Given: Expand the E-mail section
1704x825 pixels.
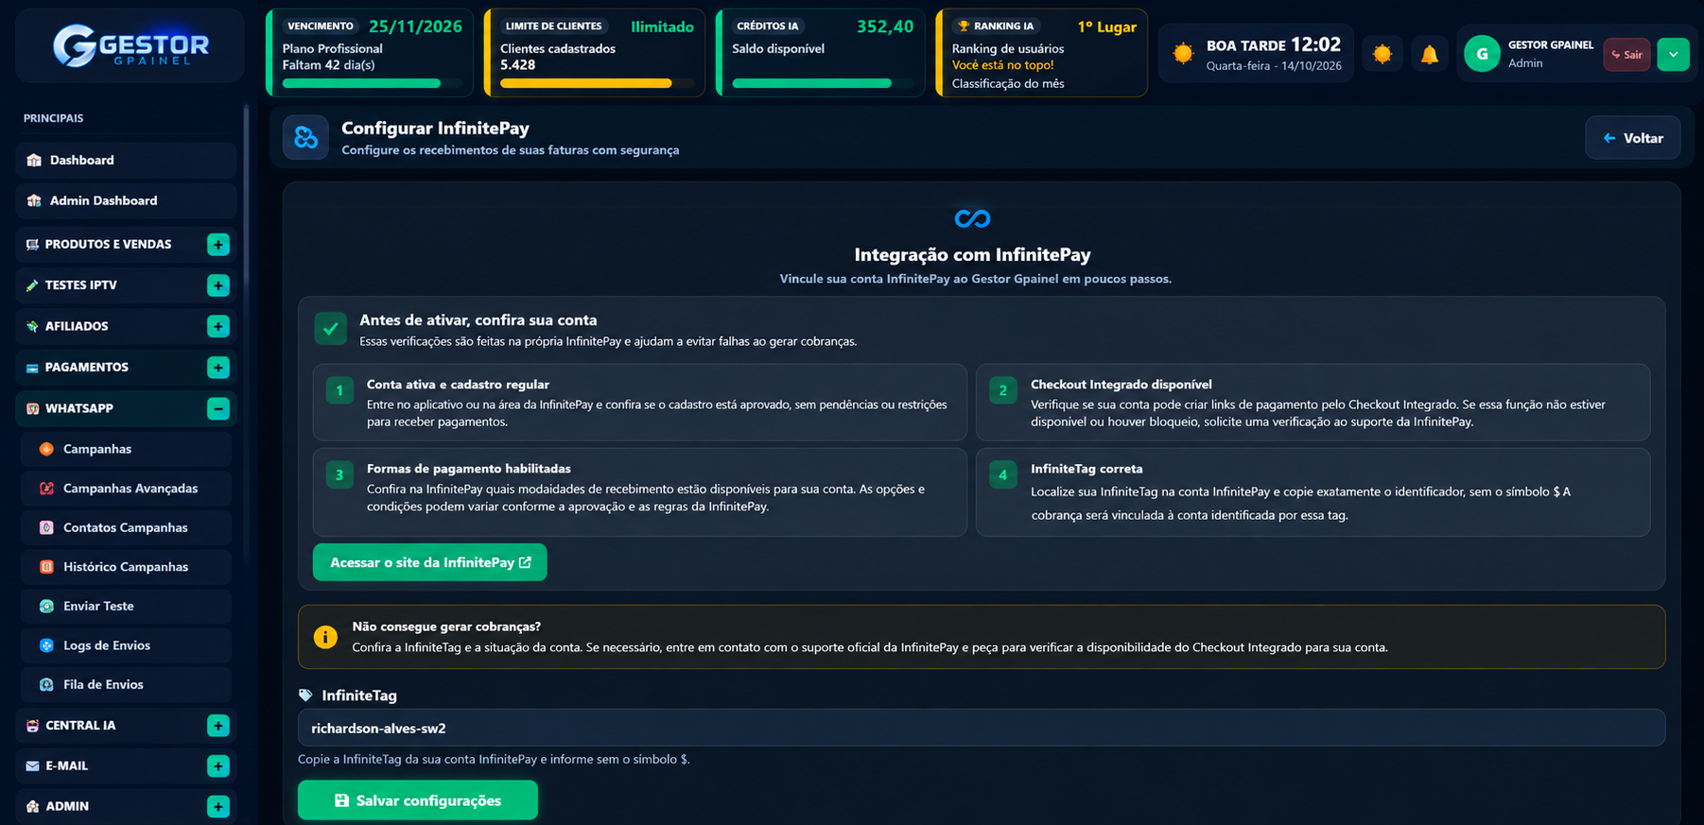Looking at the screenshot, I should point(218,766).
